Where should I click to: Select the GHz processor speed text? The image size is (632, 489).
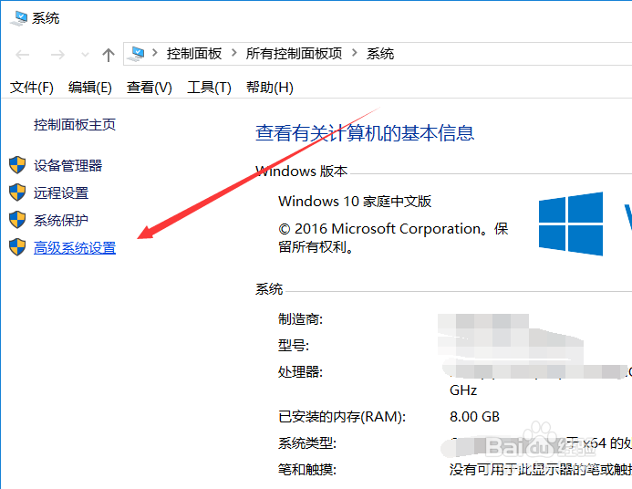(x=463, y=390)
